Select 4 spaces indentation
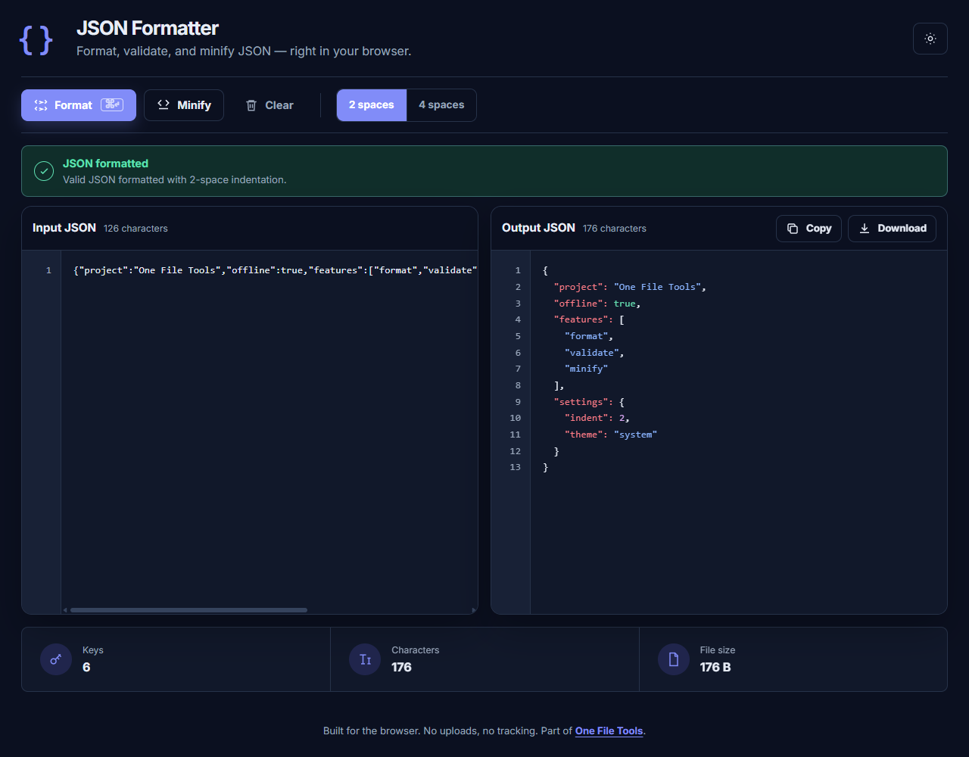Image resolution: width=969 pixels, height=757 pixels. (441, 105)
